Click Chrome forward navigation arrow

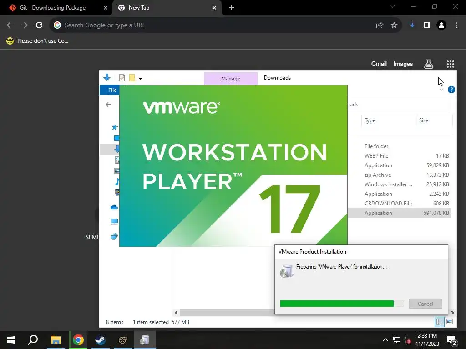(x=25, y=25)
